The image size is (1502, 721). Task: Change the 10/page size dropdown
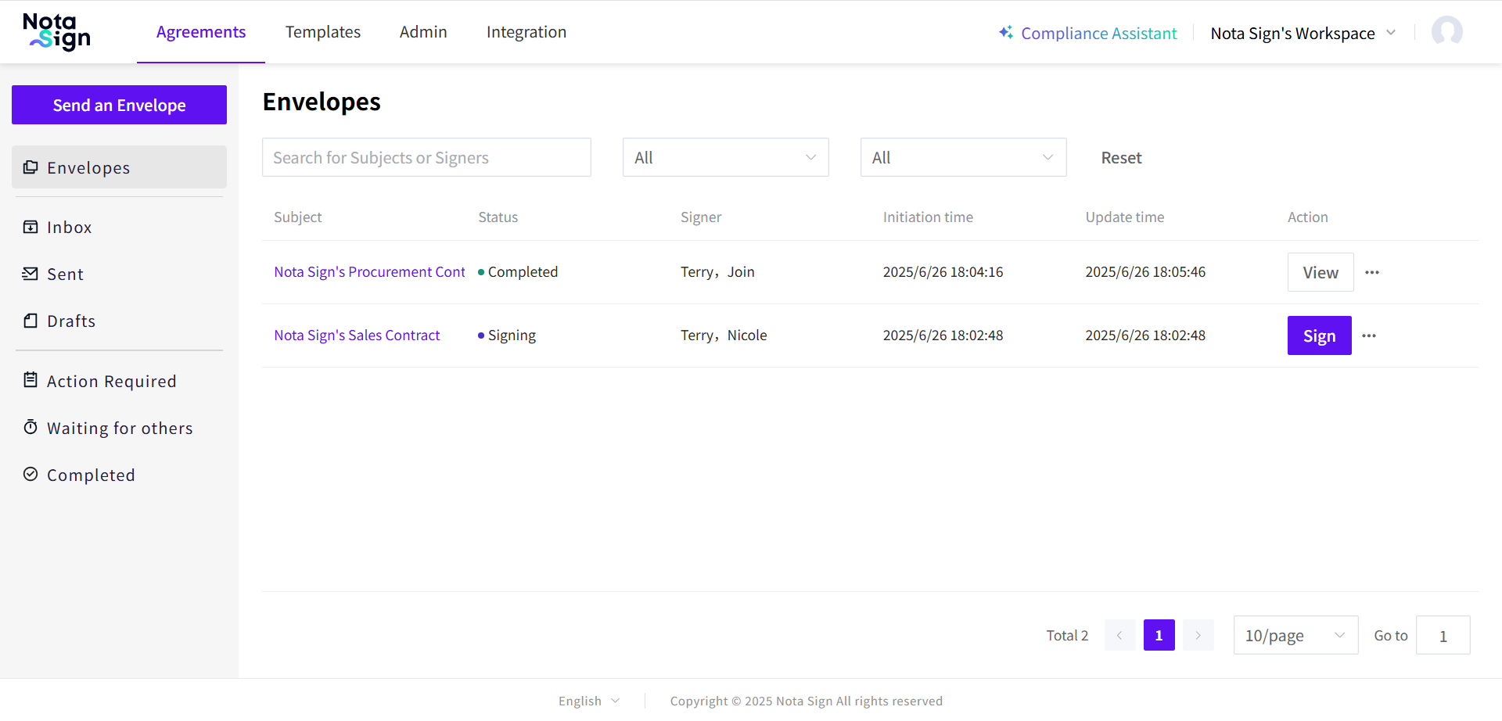(x=1295, y=635)
